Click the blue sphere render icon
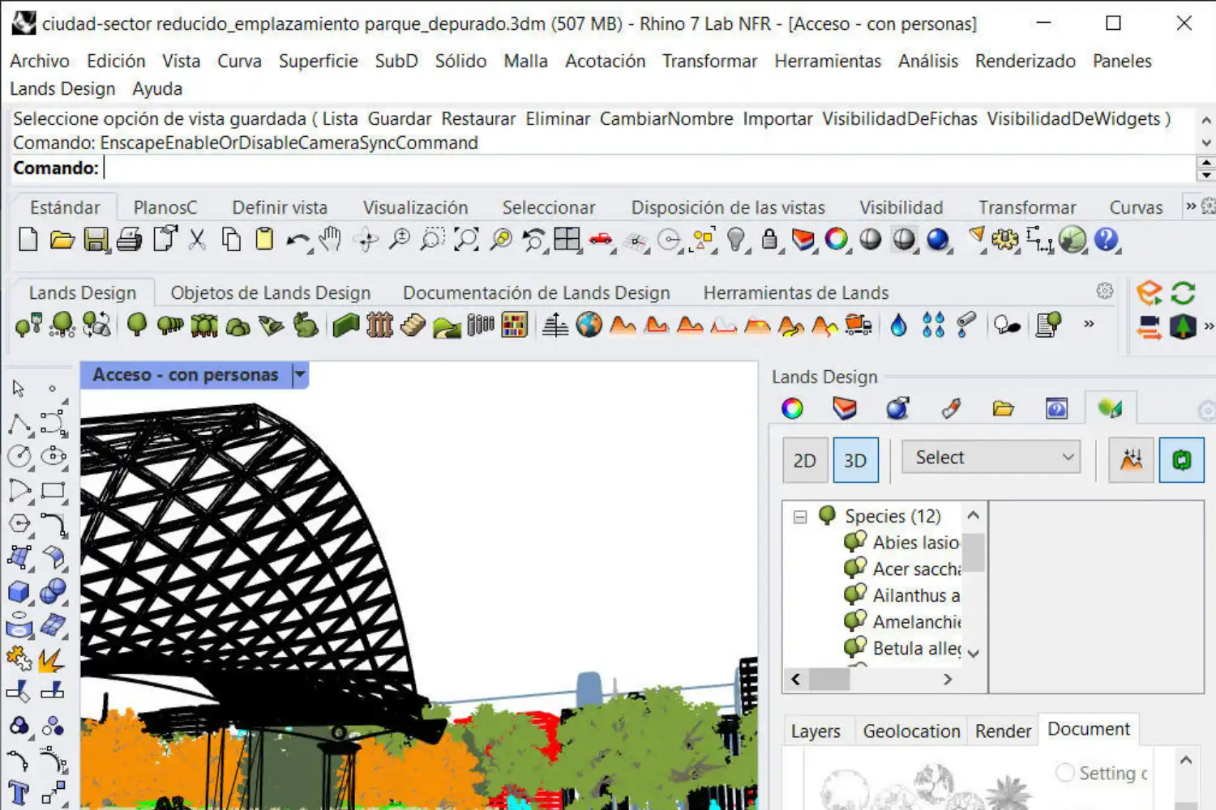The height and width of the screenshot is (810, 1216). pyautogui.click(x=938, y=240)
